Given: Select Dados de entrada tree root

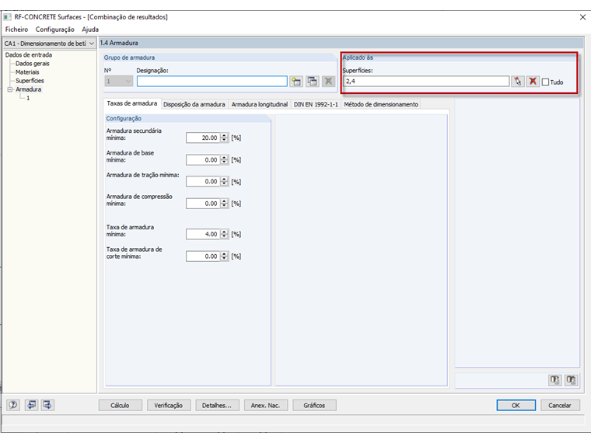Looking at the screenshot, I should pyautogui.click(x=29, y=55).
